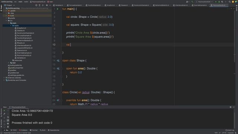The image size is (238, 134).
Task: Minimize the Run tool window
Action: [x=234, y=107]
